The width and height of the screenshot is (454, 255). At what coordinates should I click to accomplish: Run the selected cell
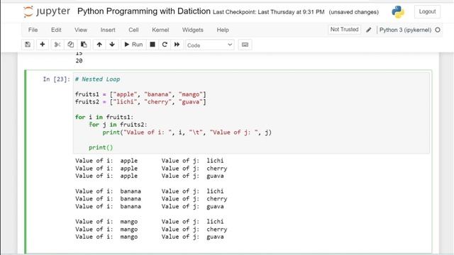tap(133, 45)
